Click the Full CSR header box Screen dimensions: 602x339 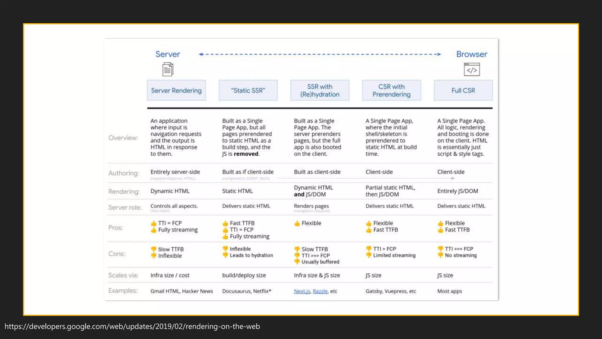tap(463, 90)
